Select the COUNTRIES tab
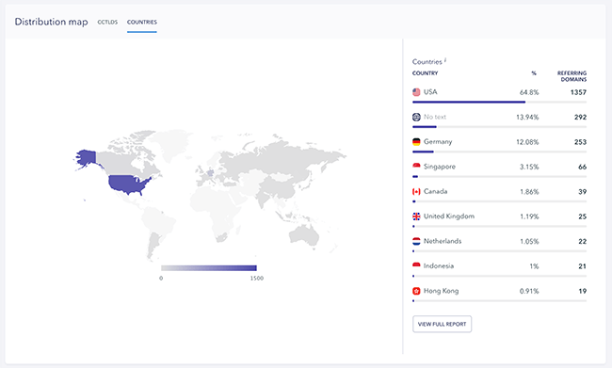The width and height of the screenshot is (612, 368). (x=142, y=23)
